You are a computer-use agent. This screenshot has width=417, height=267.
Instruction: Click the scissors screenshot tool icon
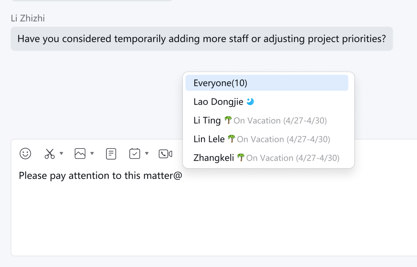50,154
